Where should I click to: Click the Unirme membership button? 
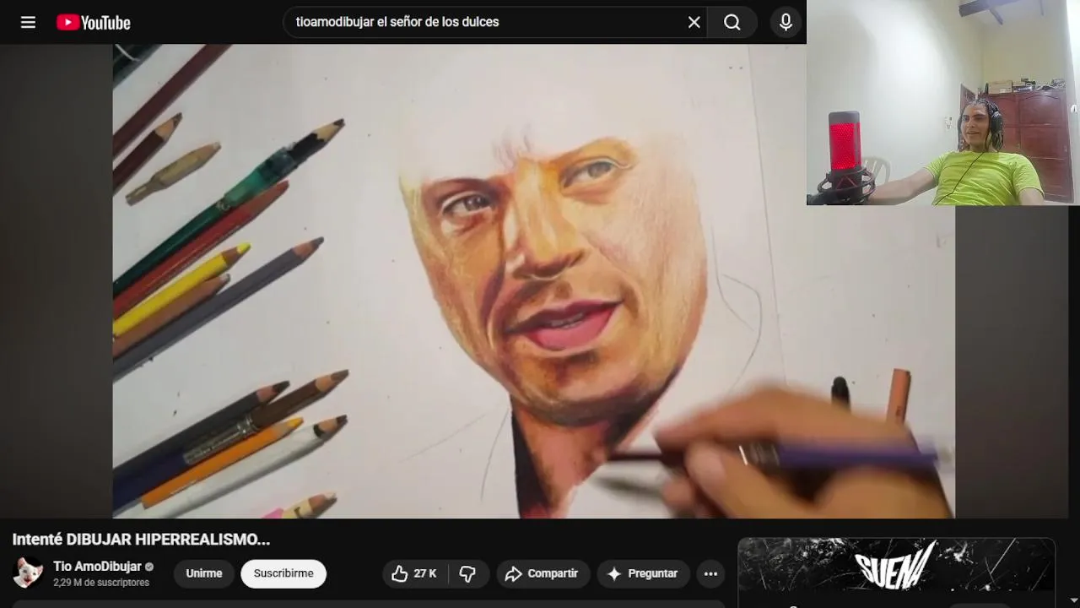coord(204,573)
